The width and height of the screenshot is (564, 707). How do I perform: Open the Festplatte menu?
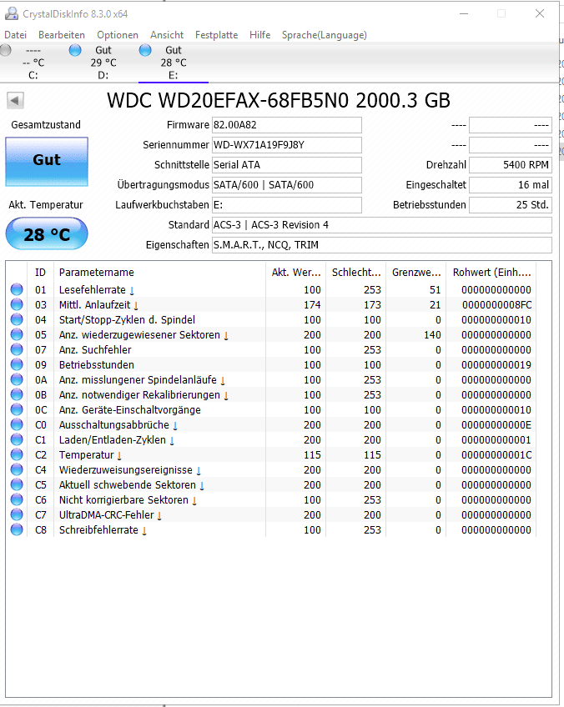tap(216, 35)
